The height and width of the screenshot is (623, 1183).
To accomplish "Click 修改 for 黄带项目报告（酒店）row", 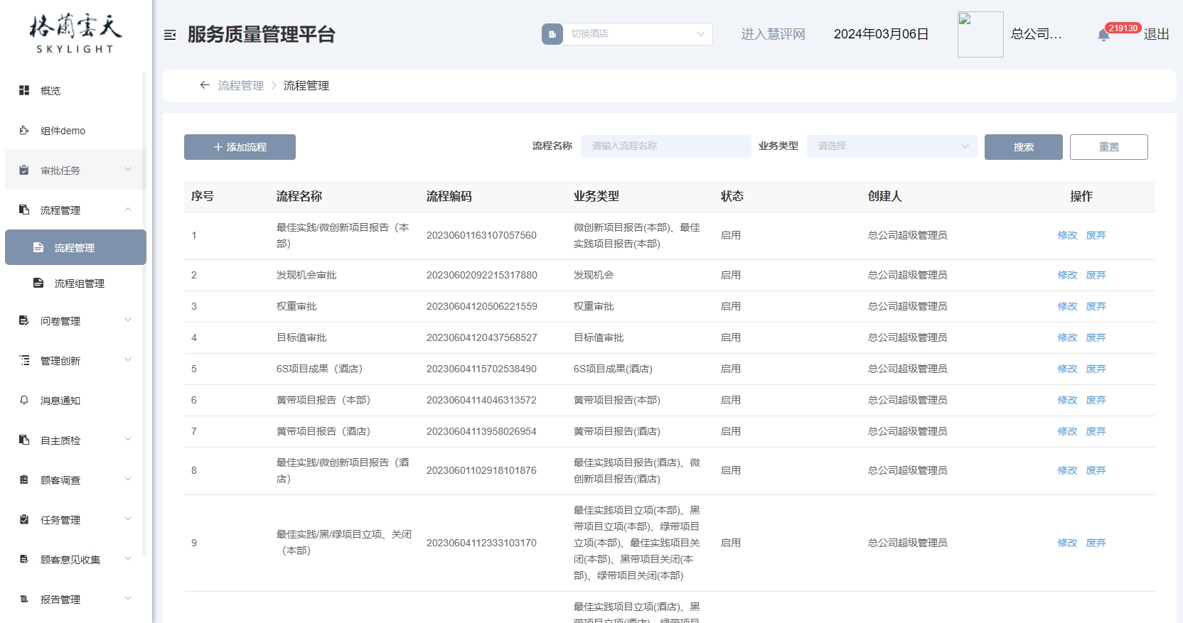I will pos(1067,431).
